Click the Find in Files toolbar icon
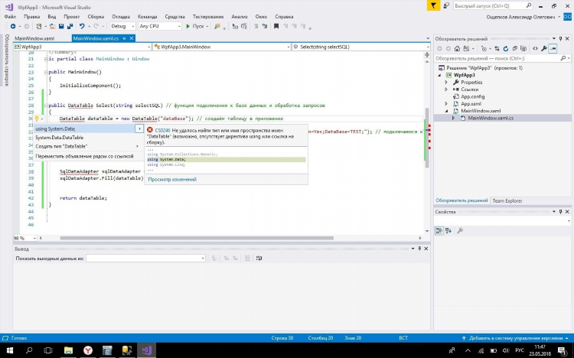 [217, 26]
